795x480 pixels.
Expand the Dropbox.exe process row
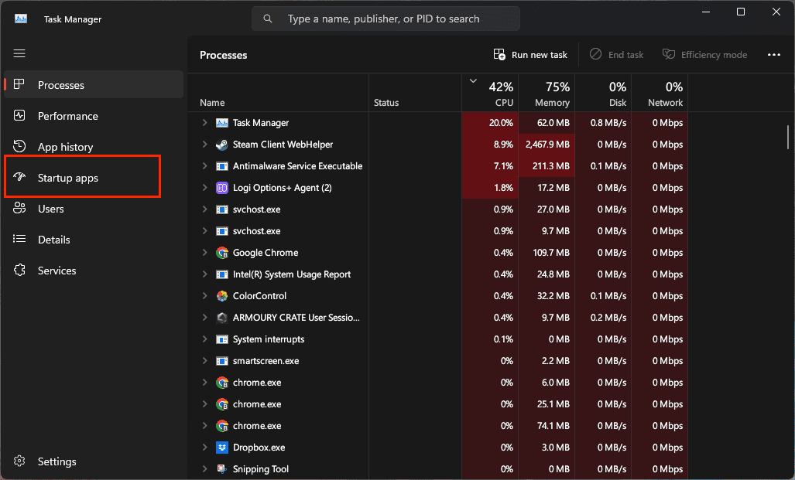[205, 447]
